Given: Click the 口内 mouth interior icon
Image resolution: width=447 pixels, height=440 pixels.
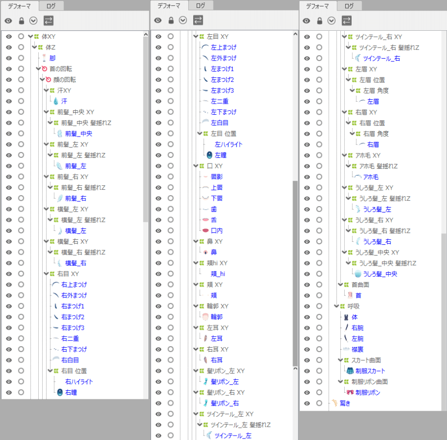Looking at the screenshot, I should 206,230.
